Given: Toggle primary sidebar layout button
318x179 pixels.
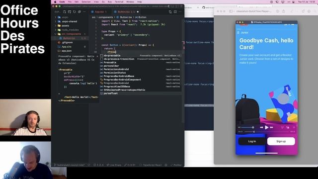Looking at the screenshot, I should 169,6.
